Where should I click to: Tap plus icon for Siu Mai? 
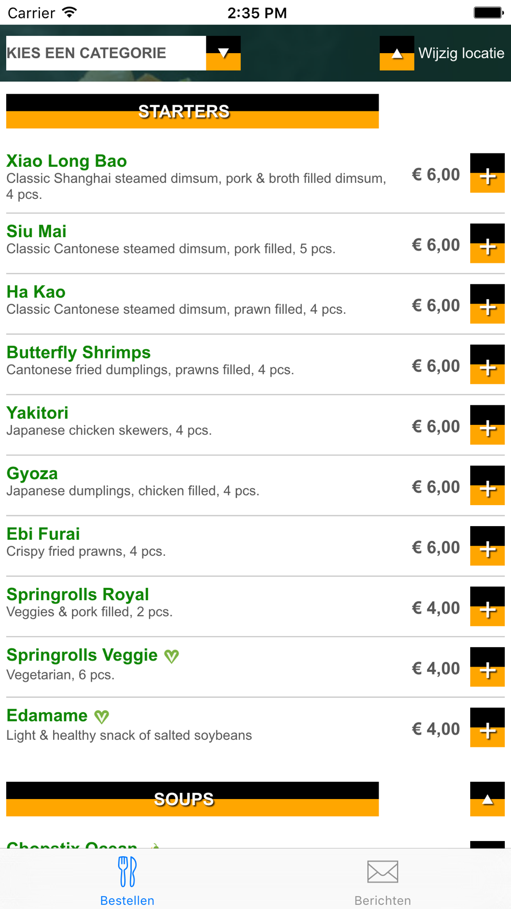[487, 244]
